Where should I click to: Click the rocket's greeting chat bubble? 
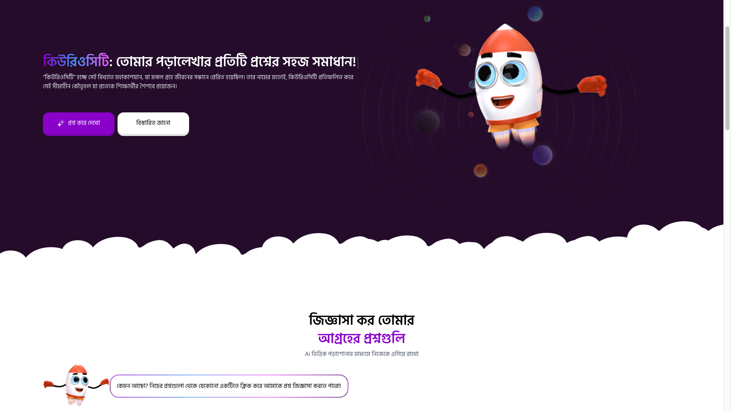coord(229,386)
